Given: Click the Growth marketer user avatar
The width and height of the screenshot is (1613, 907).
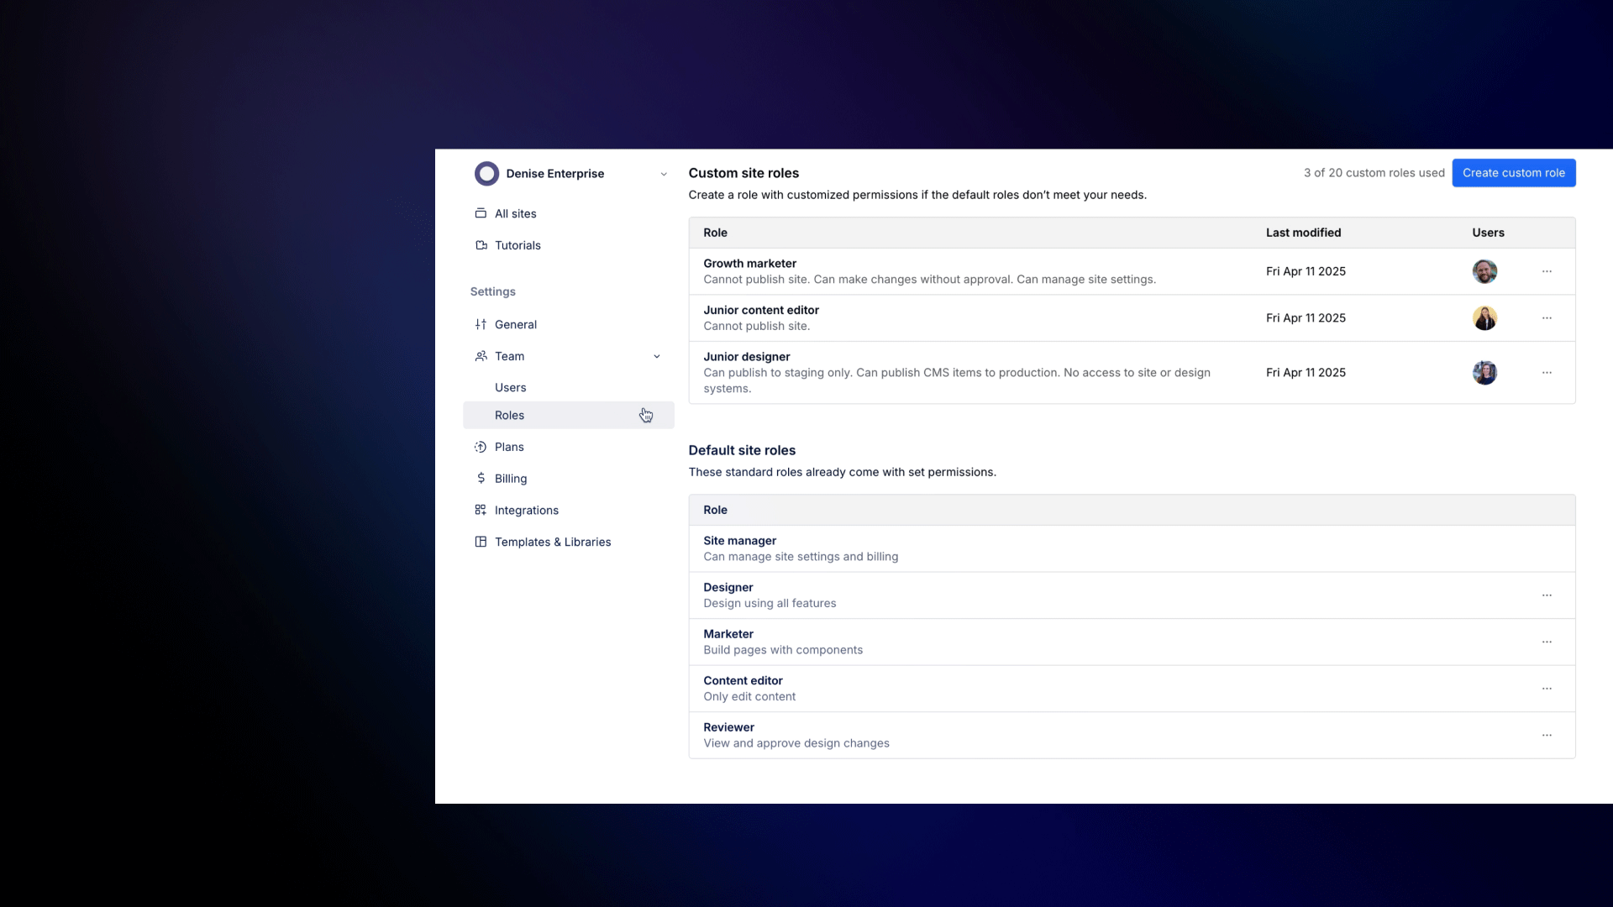Looking at the screenshot, I should [x=1484, y=271].
